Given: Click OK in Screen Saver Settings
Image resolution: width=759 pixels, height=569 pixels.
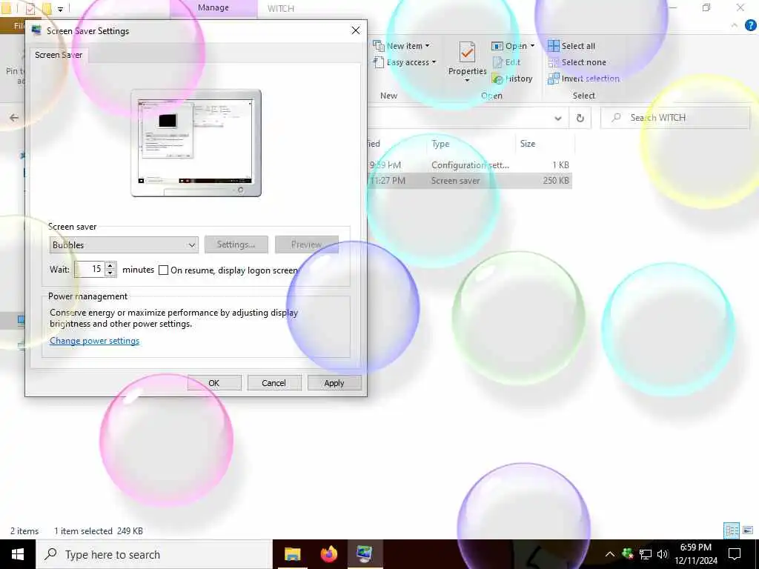Looking at the screenshot, I should (x=214, y=383).
